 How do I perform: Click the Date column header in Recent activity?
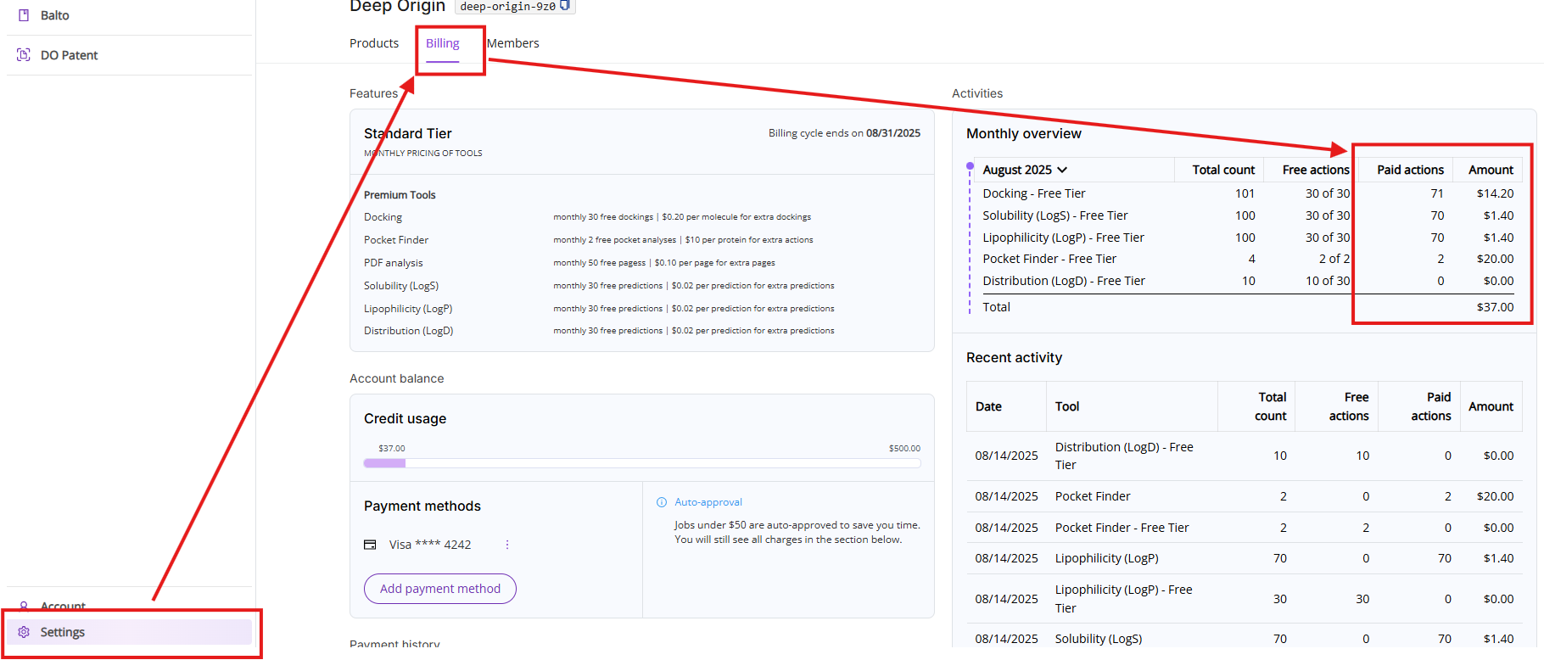pyautogui.click(x=988, y=406)
